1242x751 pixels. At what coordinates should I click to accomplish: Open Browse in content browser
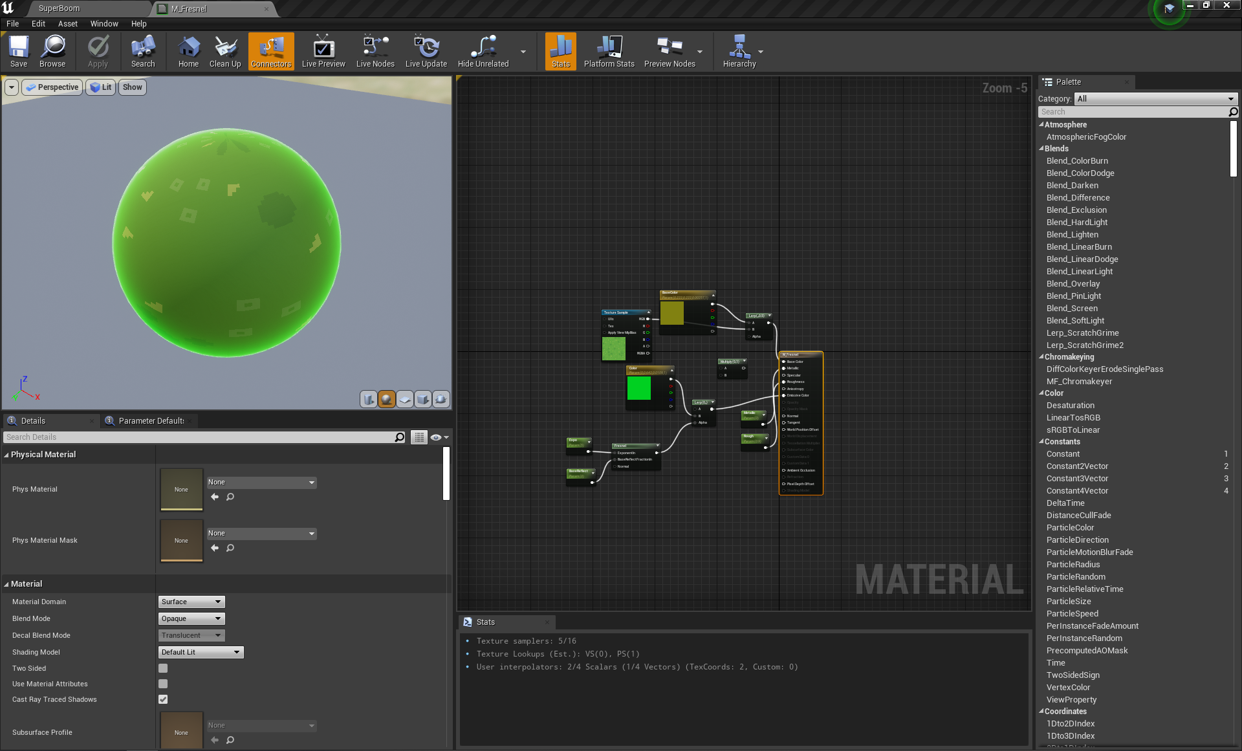(52, 51)
